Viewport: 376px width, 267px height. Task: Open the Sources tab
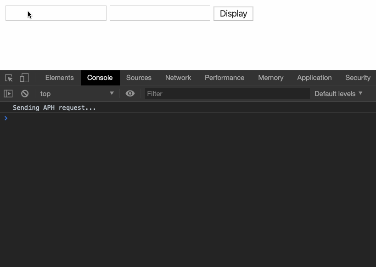tap(139, 78)
